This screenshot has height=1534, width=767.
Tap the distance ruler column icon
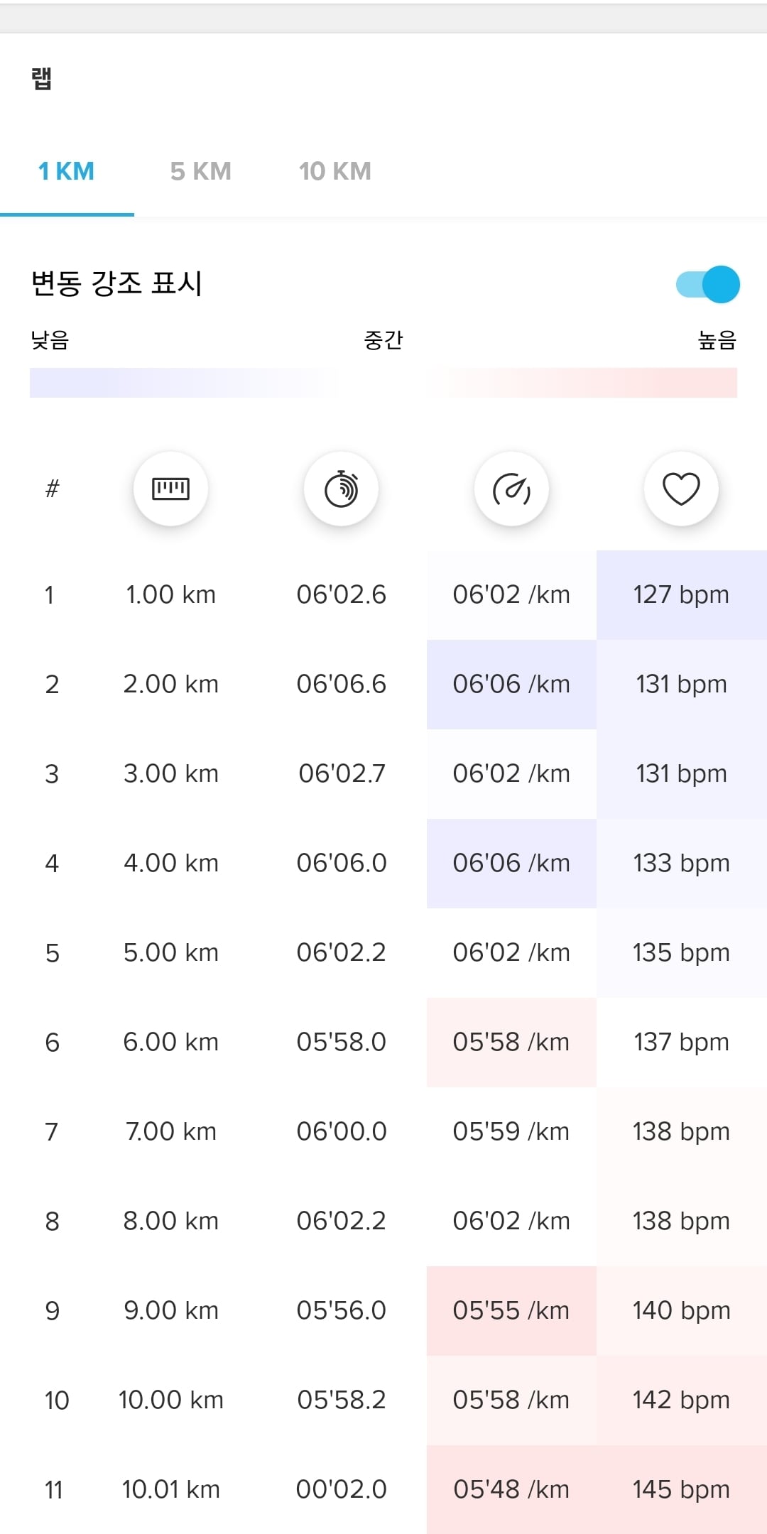point(170,489)
